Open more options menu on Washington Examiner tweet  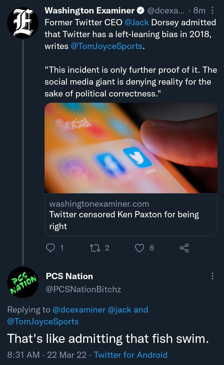(x=212, y=11)
